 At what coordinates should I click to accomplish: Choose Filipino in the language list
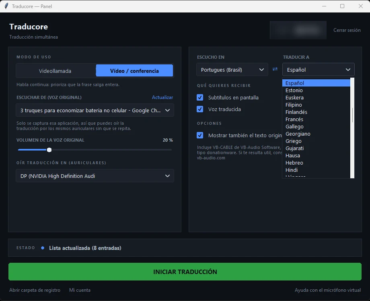316,105
